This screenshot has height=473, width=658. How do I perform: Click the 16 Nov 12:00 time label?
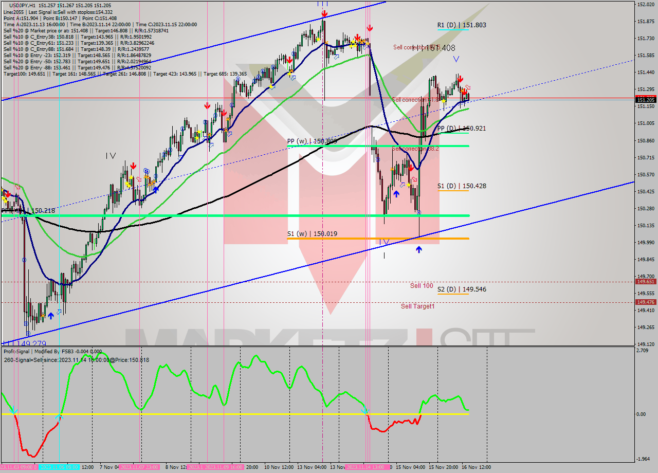(x=476, y=467)
